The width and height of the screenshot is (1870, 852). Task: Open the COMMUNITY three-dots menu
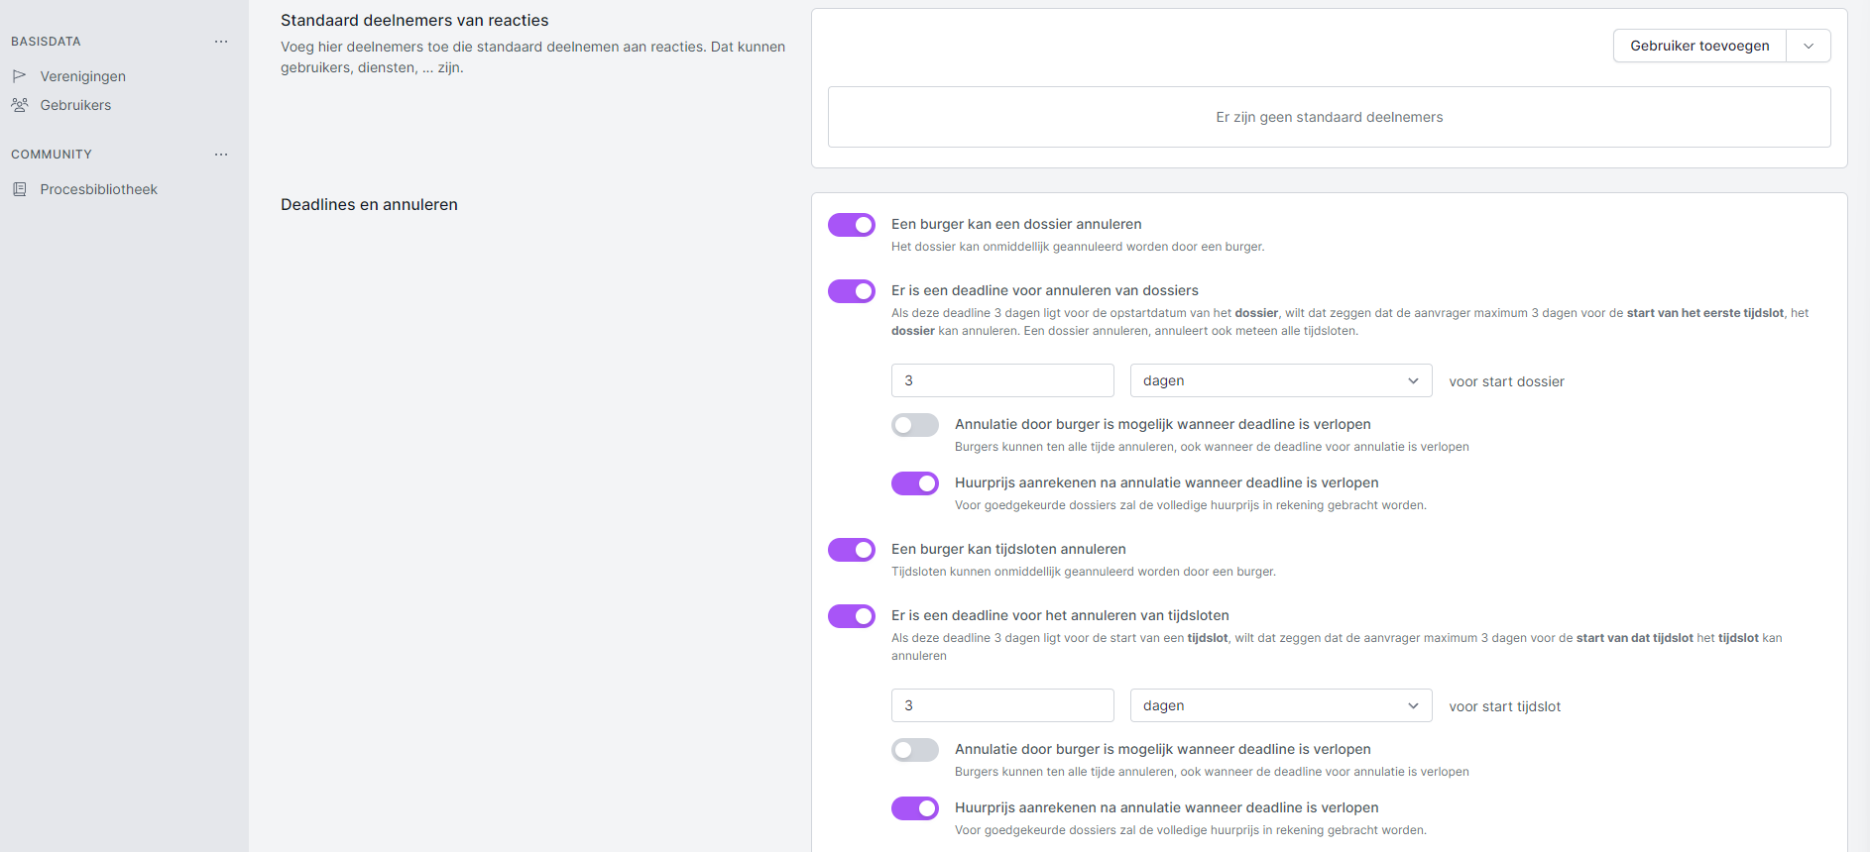coord(221,155)
